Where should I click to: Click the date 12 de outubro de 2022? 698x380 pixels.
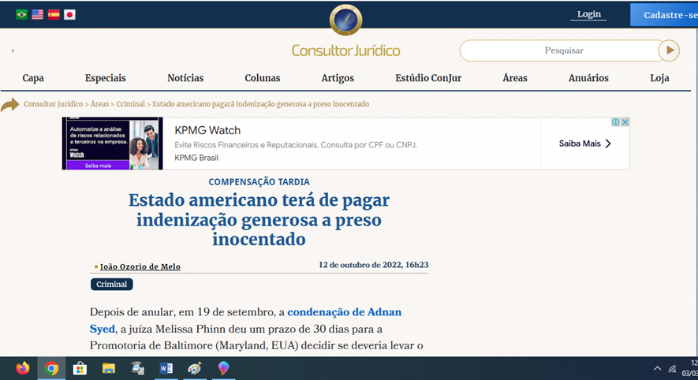point(374,265)
